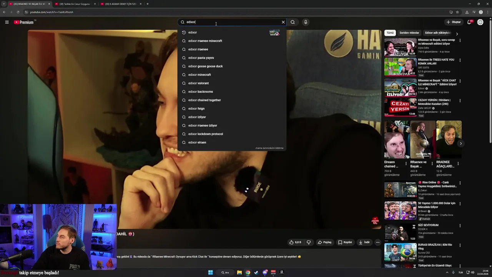Clear the search box with X

click(283, 22)
